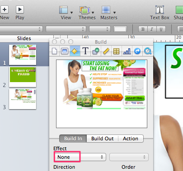The width and height of the screenshot is (183, 171).
Task: Open the Effect dropdown showing None
Action: pyautogui.click(x=80, y=157)
